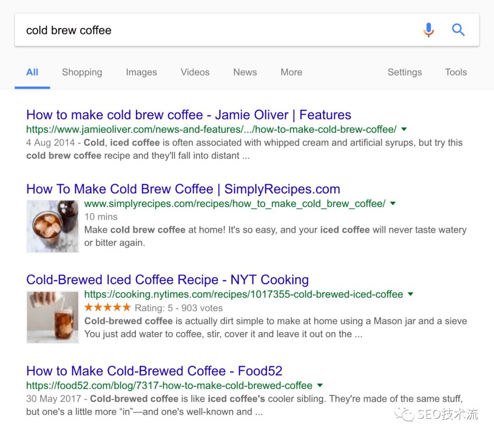494x436 pixels.
Task: Show the search Tools options
Action: (x=456, y=72)
